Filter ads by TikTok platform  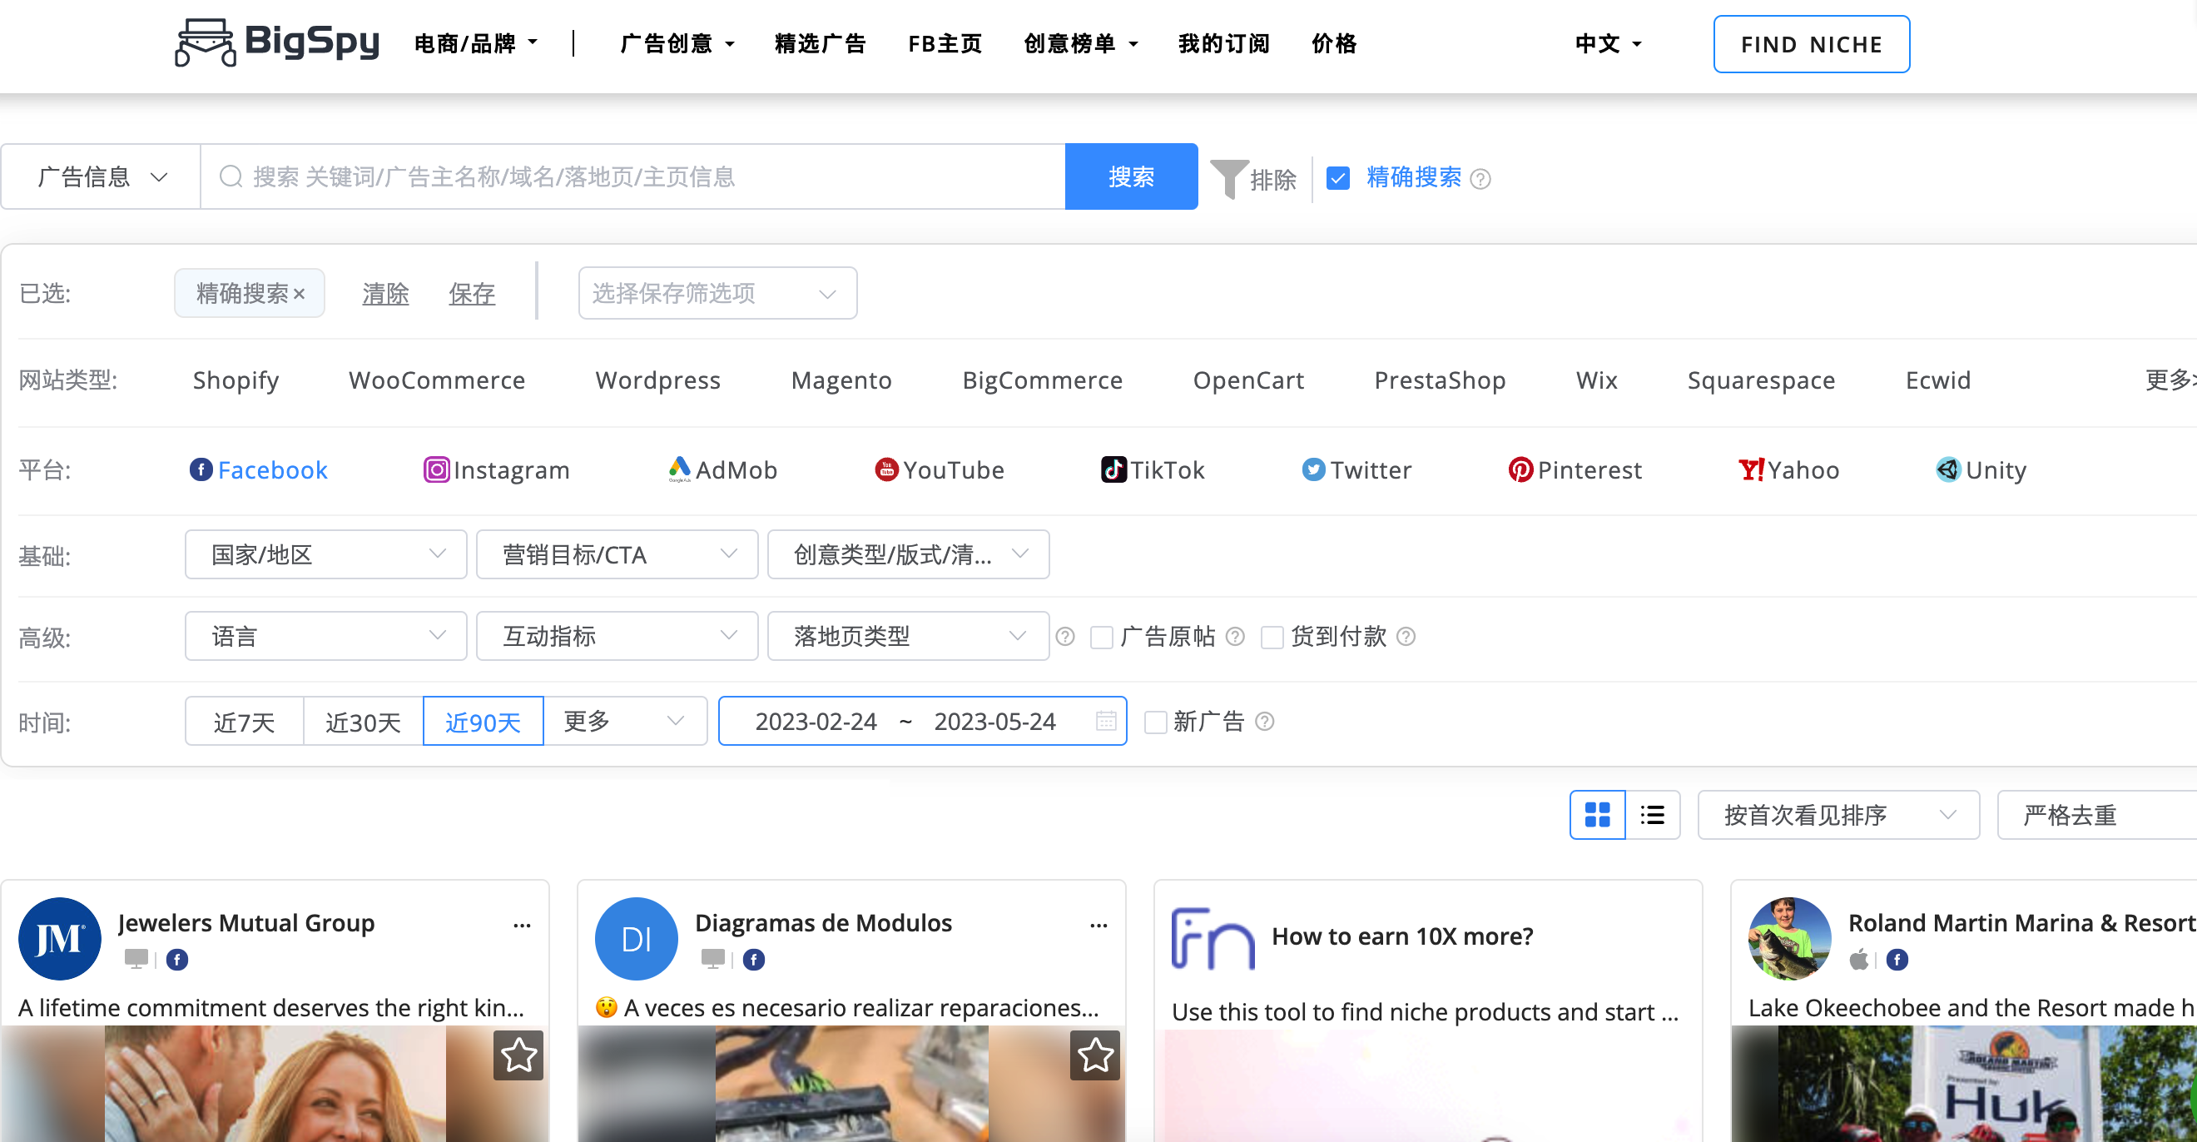pyautogui.click(x=1153, y=469)
